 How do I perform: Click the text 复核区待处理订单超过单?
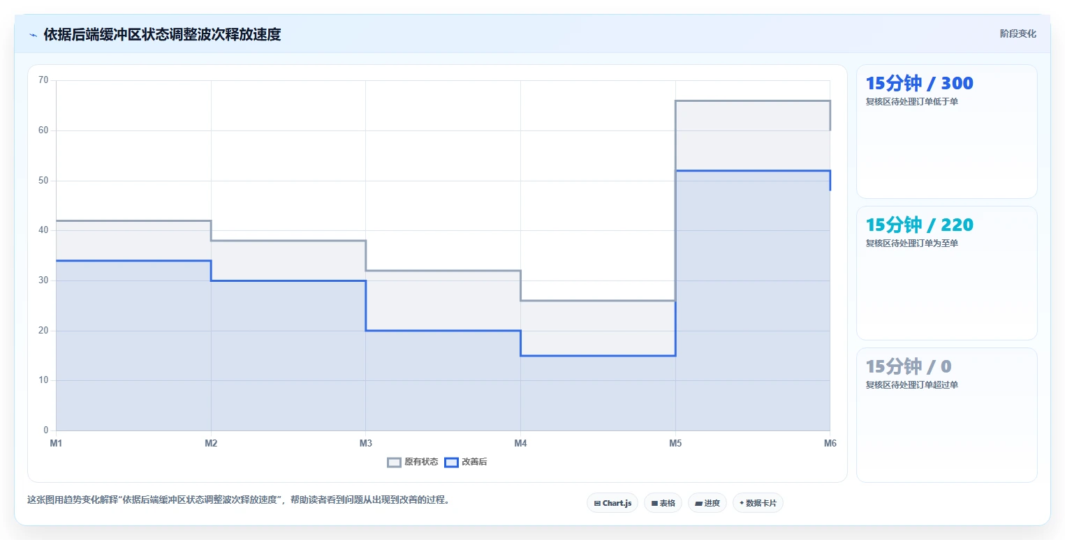[911, 385]
